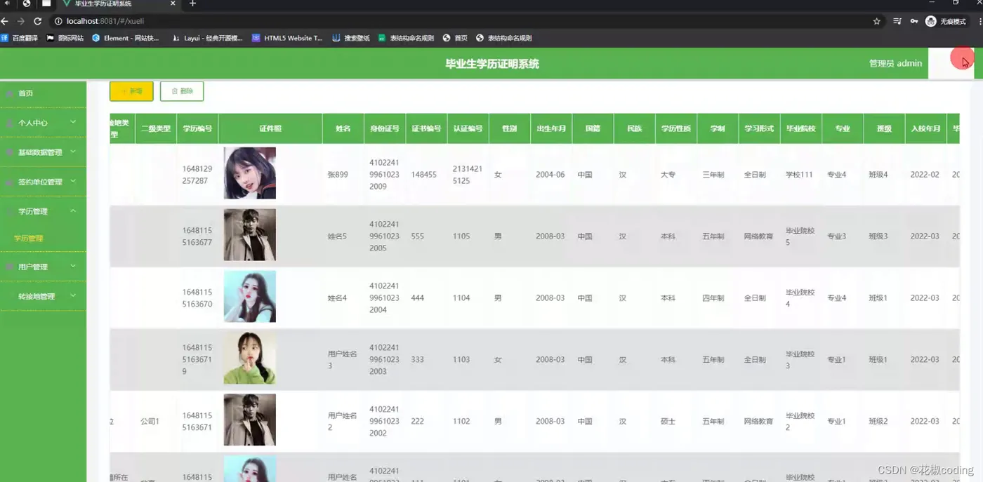
Task: Click the certificate number 148455
Action: coord(424,175)
